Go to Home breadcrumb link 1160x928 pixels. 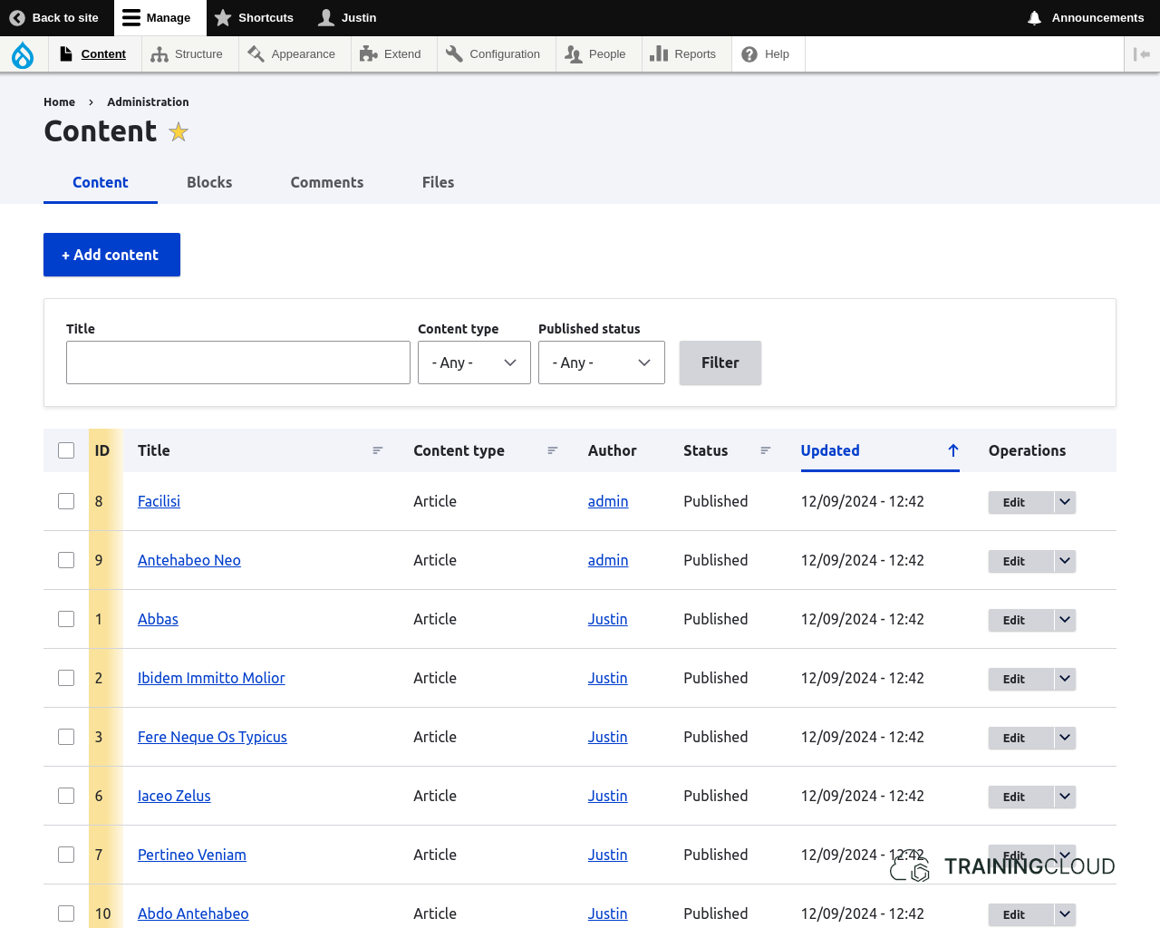59,102
